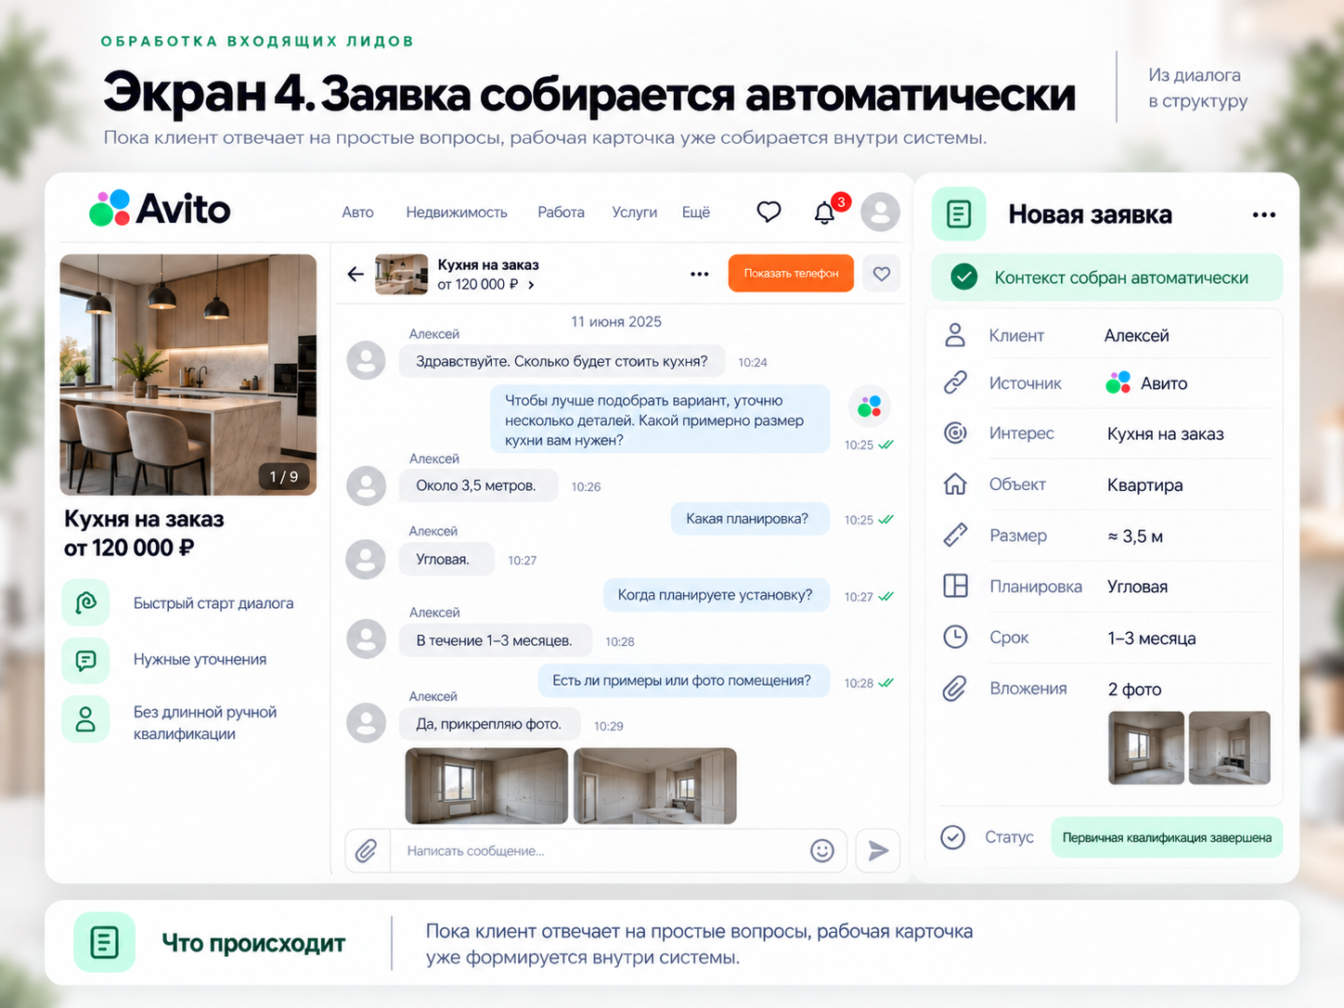
Task: Click the 1–3 месяца value in Срок row
Action: pos(1151,639)
